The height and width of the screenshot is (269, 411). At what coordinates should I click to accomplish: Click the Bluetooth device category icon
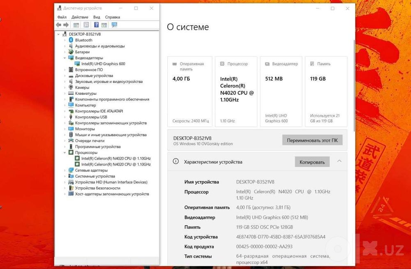(x=71, y=40)
